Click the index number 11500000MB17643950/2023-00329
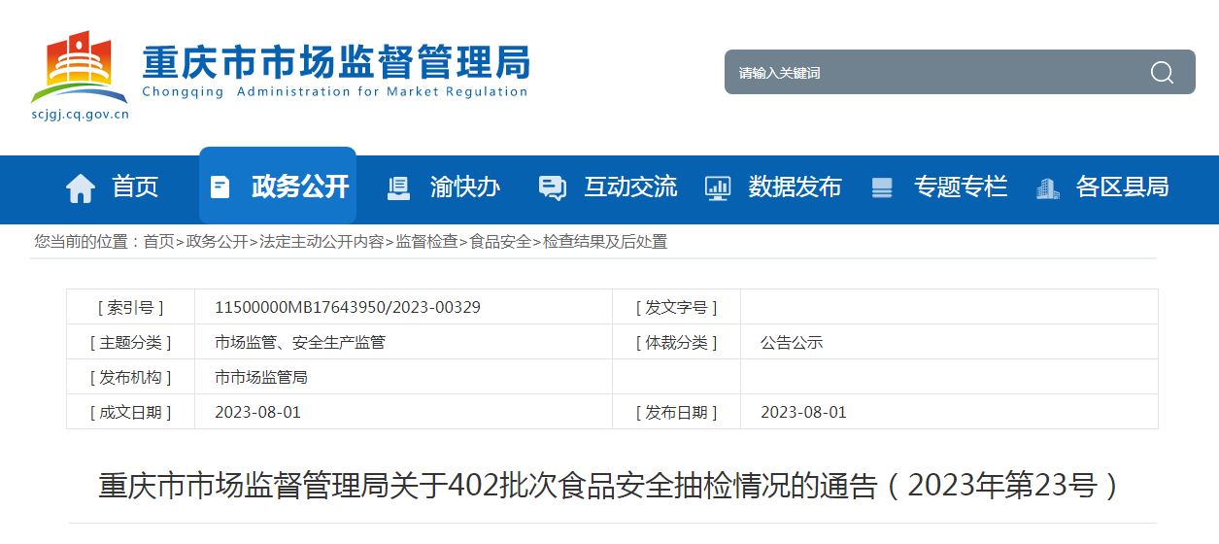1219x544 pixels. [348, 307]
